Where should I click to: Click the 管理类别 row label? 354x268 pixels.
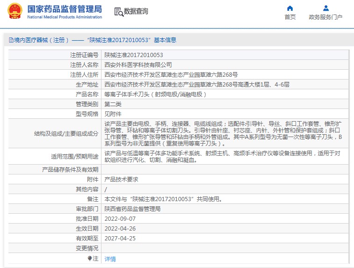(x=87, y=104)
